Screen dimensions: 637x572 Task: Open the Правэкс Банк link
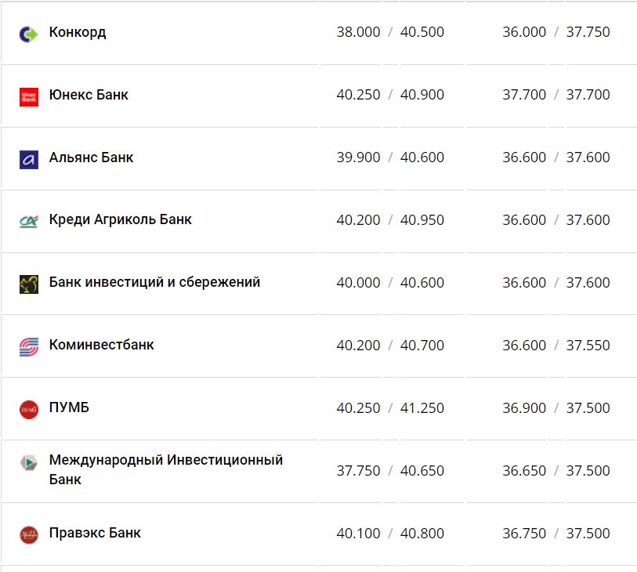95,533
